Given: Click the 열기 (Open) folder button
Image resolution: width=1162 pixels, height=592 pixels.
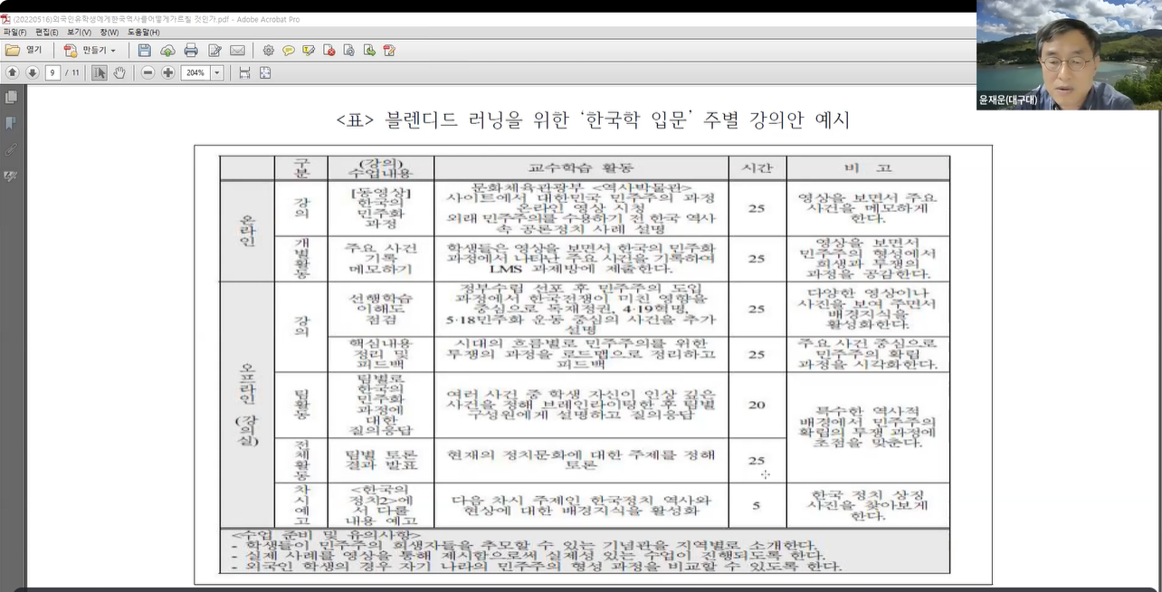Looking at the screenshot, I should point(24,50).
